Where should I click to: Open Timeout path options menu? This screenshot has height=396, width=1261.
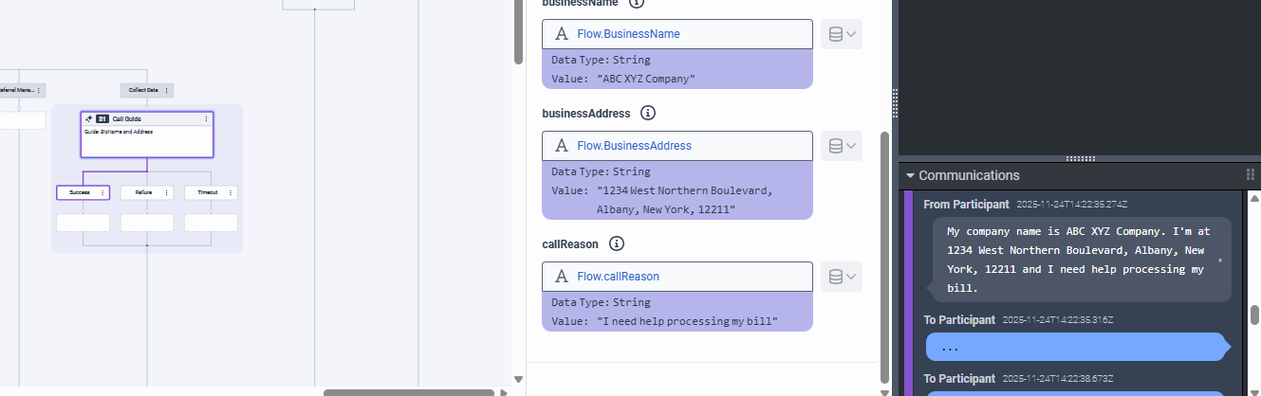coord(231,192)
